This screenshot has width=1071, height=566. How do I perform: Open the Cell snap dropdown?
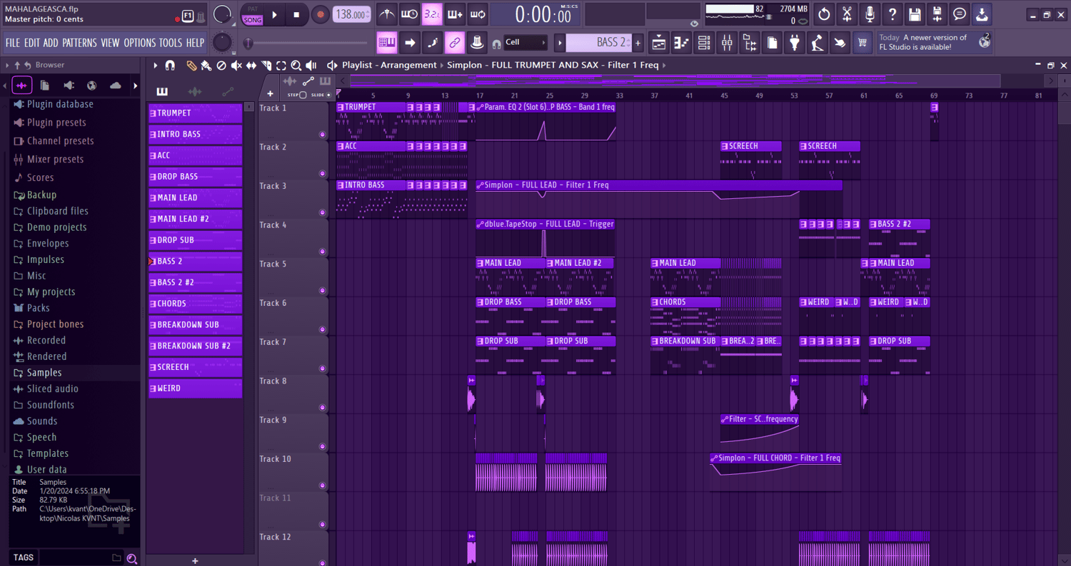pyautogui.click(x=526, y=43)
